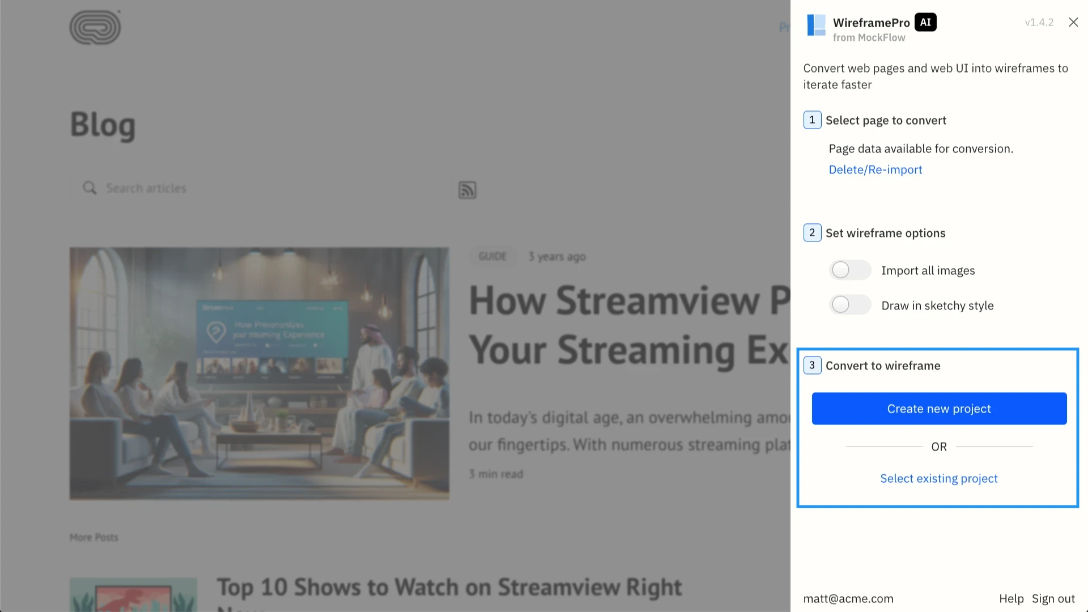Click the 'Convert to wireframe' heading
Image resolution: width=1088 pixels, height=612 pixels.
pos(883,365)
